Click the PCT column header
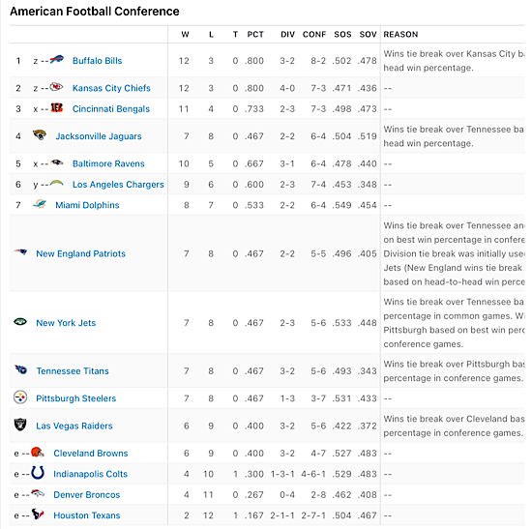 point(255,34)
